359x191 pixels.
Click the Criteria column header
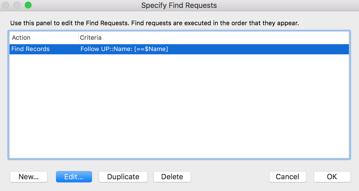91,38
